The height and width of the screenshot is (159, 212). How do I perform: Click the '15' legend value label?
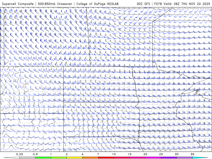130,154
